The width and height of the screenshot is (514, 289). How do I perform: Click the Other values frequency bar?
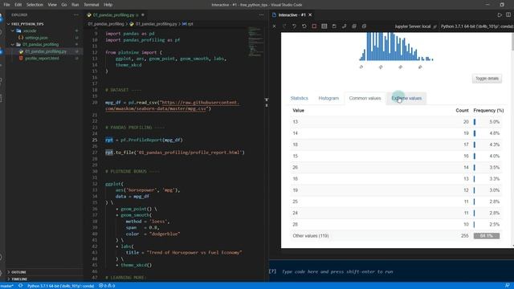(x=487, y=236)
